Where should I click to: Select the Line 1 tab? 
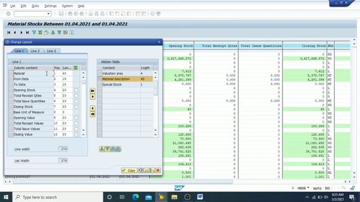pos(19,51)
